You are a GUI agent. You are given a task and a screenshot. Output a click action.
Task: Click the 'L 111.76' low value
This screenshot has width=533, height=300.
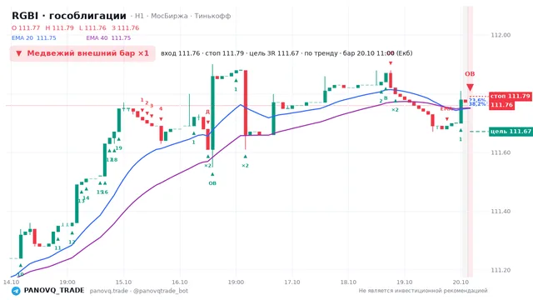(92, 27)
